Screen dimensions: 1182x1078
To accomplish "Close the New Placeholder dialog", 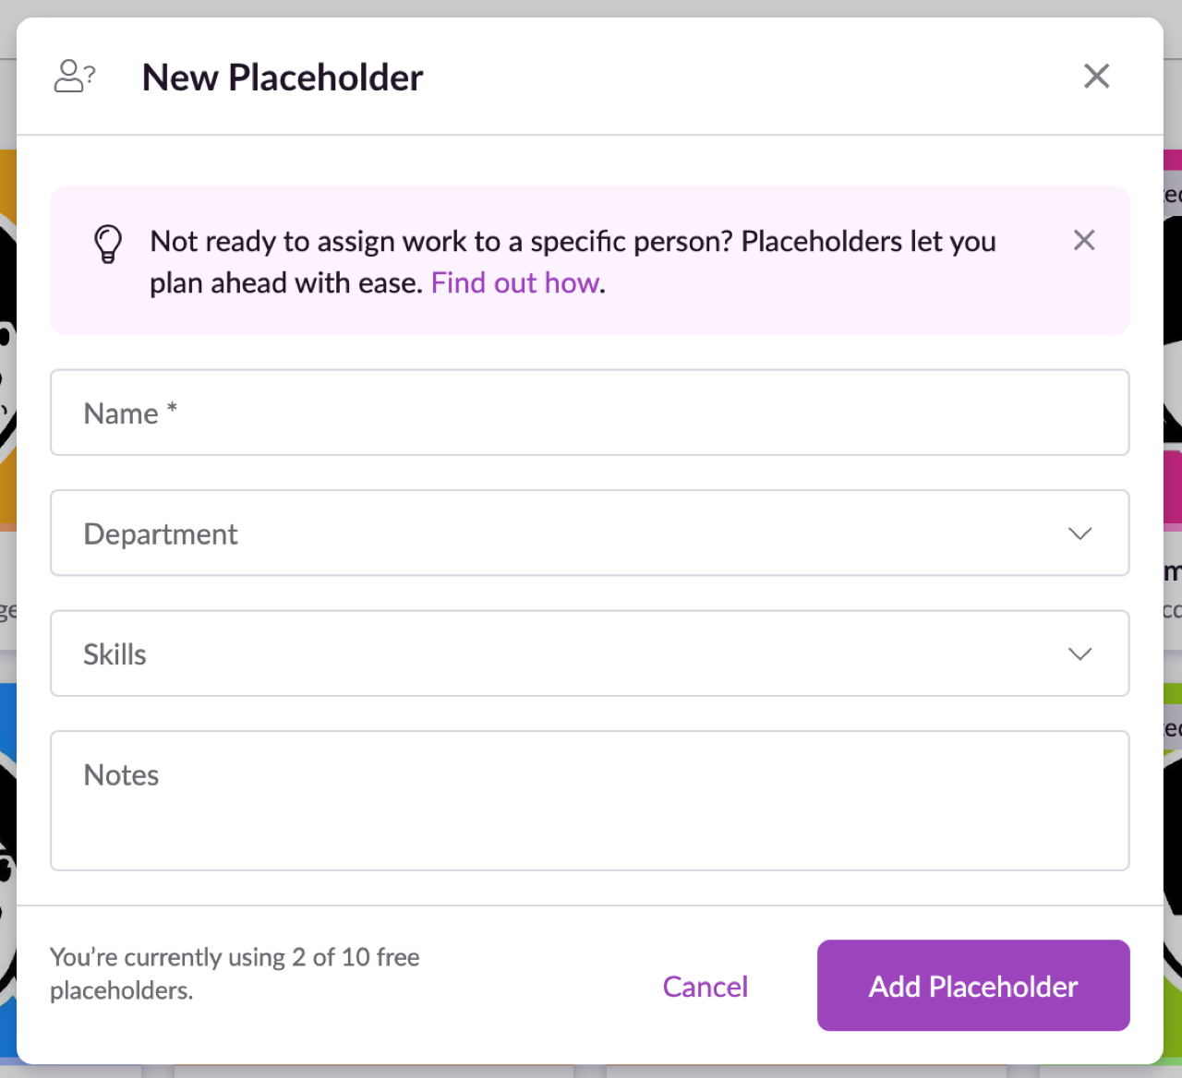I will [x=1096, y=76].
